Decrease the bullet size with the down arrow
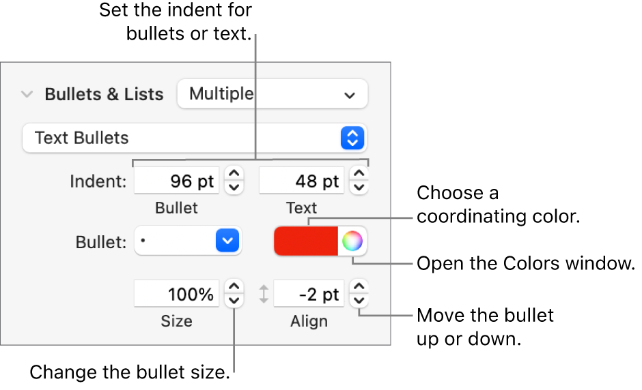The image size is (642, 390). [x=234, y=301]
